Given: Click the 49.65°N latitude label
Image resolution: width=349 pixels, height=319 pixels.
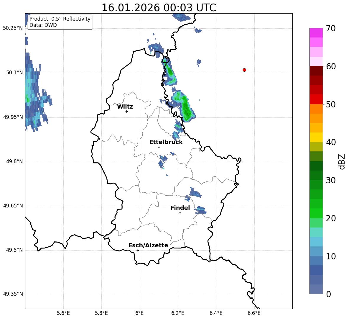Looking at the screenshot, I should click(13, 206).
